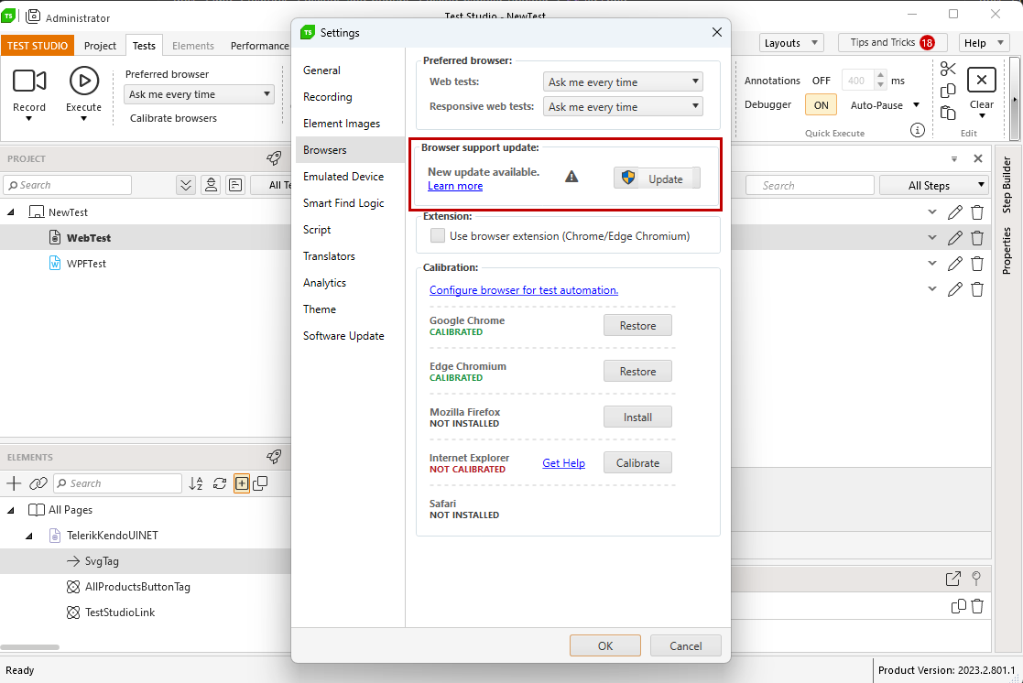Screen dimensions: 1023x683
Task: Click the trash icon in first step row
Action: point(977,212)
